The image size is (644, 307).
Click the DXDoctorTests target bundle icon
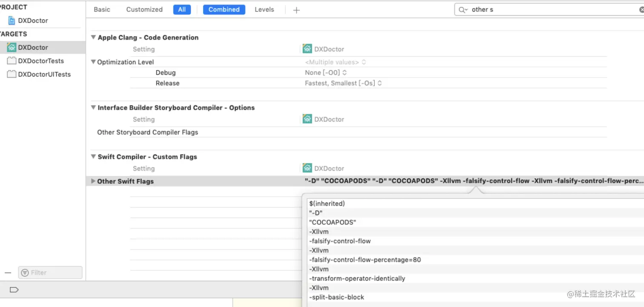point(11,61)
